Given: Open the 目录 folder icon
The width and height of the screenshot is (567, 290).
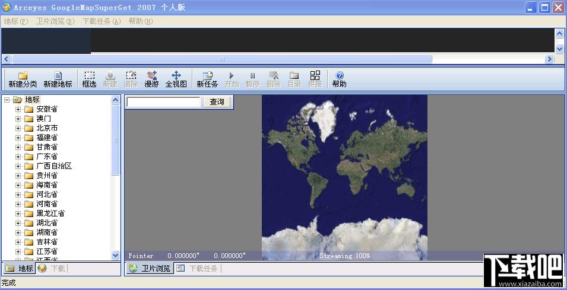Looking at the screenshot, I should pyautogui.click(x=294, y=79).
